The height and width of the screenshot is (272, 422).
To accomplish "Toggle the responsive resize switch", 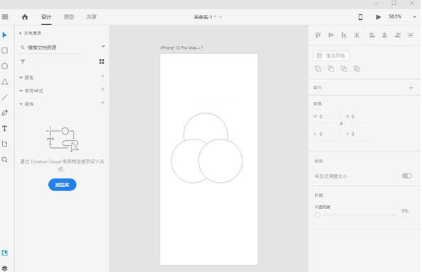I will [x=407, y=176].
